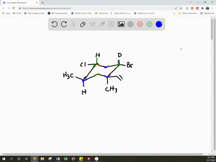Screen dimensions: 216x162
Task: Open the Welcome to myuhc bookmark
Action: (x=145, y=13)
